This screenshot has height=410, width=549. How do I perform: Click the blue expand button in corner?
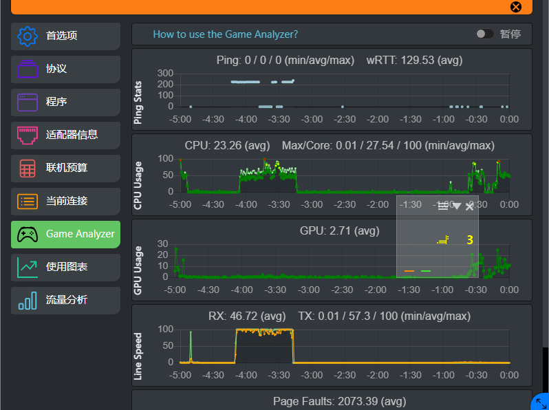541,402
